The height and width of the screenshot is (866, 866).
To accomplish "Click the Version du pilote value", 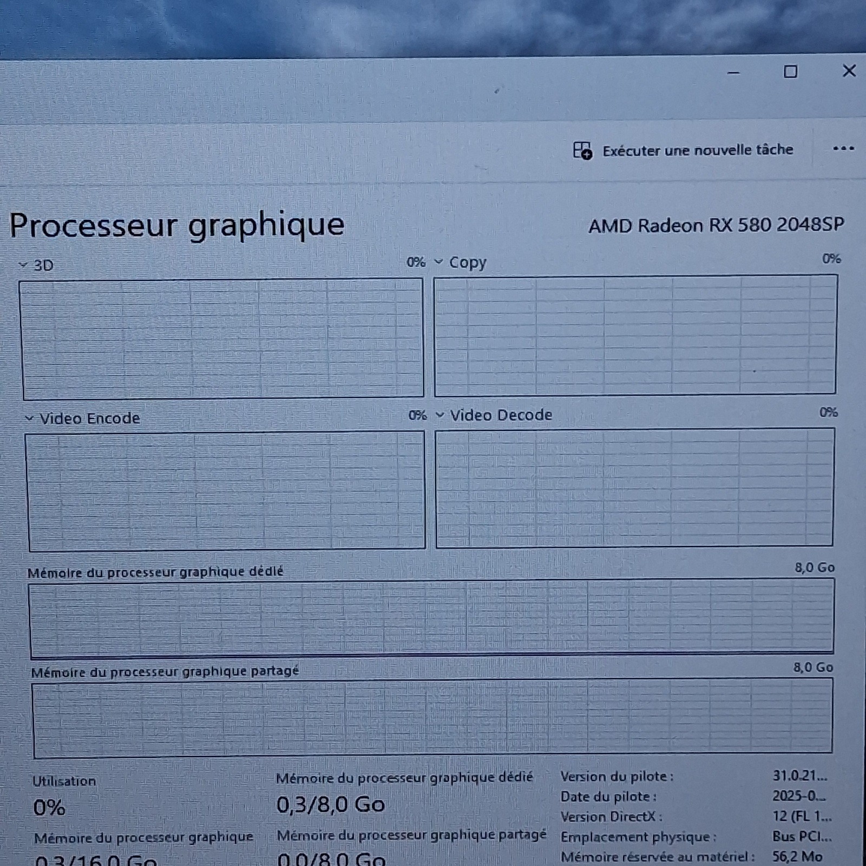I will tap(800, 776).
